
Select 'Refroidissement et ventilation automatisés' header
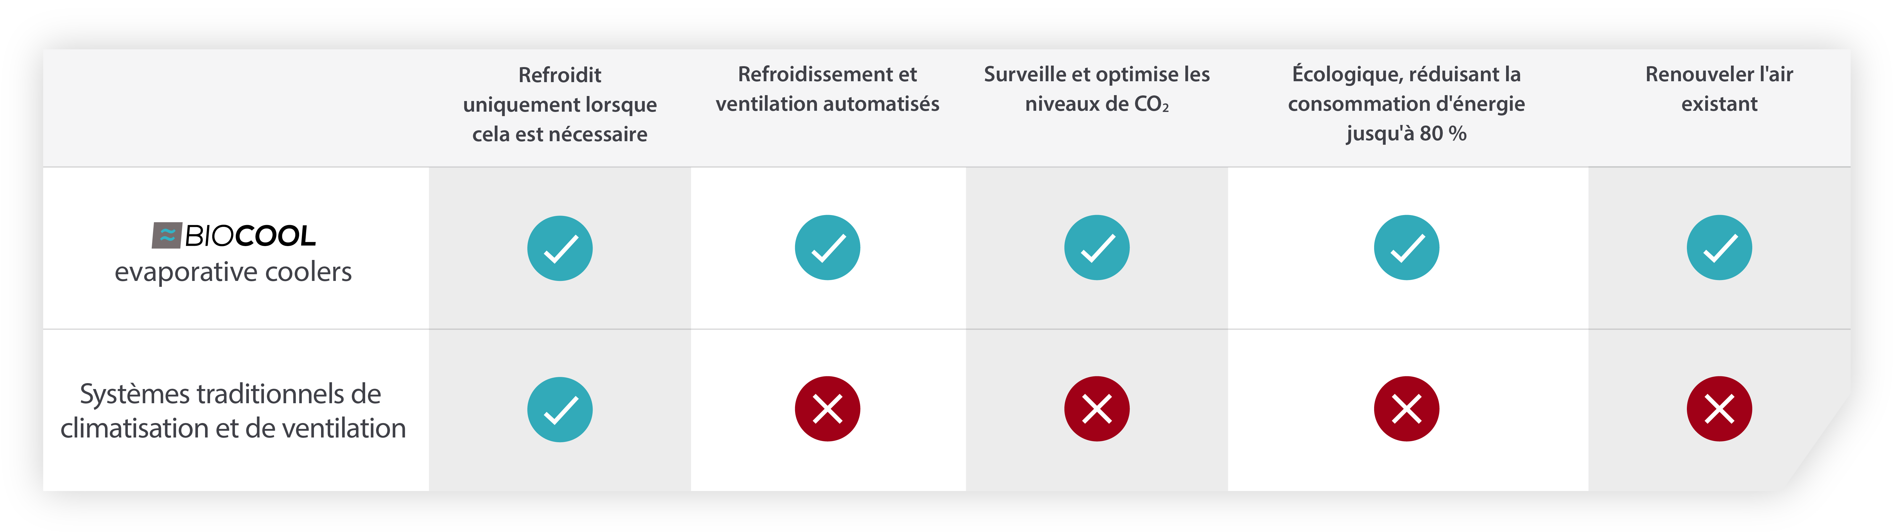point(827,89)
